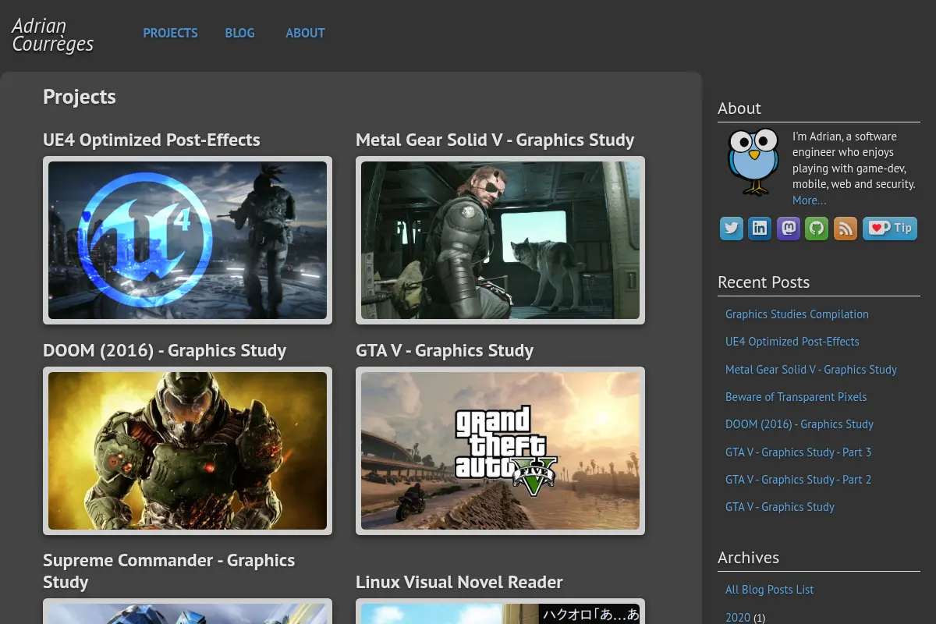The width and height of the screenshot is (936, 624).
Task: Open the GitHub profile icon
Action: [817, 229]
